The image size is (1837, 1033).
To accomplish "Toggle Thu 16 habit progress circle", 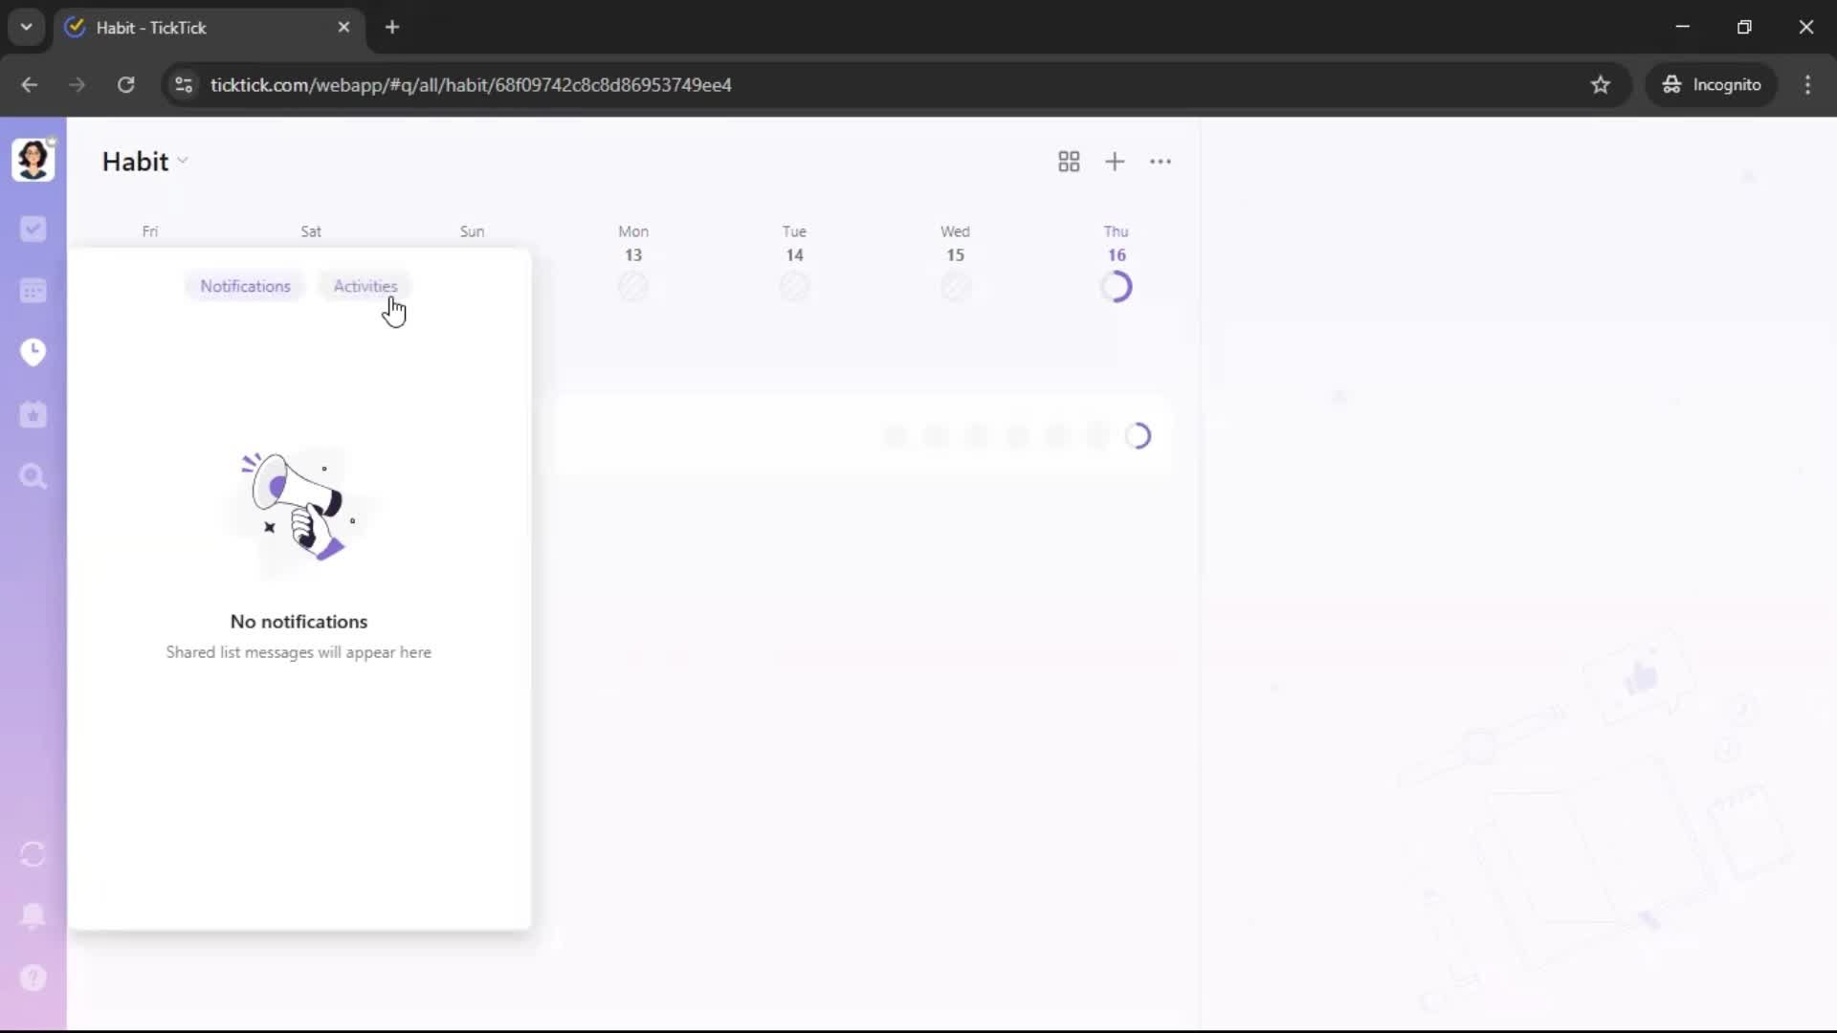I will (1116, 286).
